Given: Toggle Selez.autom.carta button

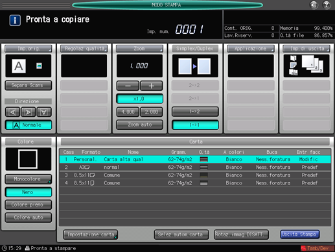Looking at the screenshot, I should pyautogui.click(x=181, y=234).
